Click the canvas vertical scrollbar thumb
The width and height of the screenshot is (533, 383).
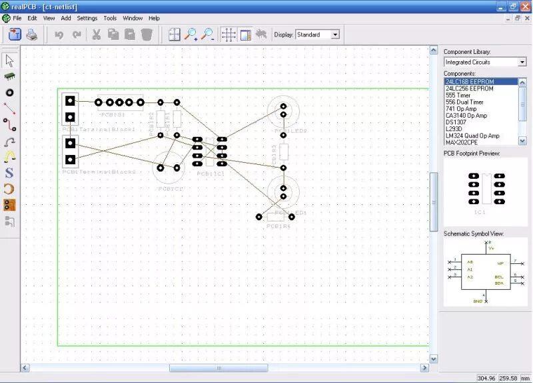coord(434,202)
